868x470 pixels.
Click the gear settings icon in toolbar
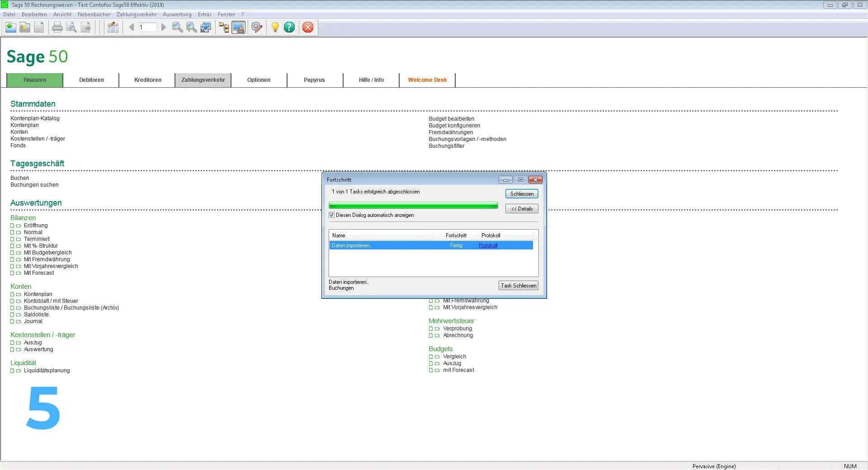tap(257, 28)
